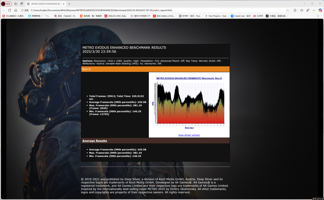
Task: Click the chart title METRO EXODUS ENHANCED FRAMERATE
Action: [x=189, y=78]
